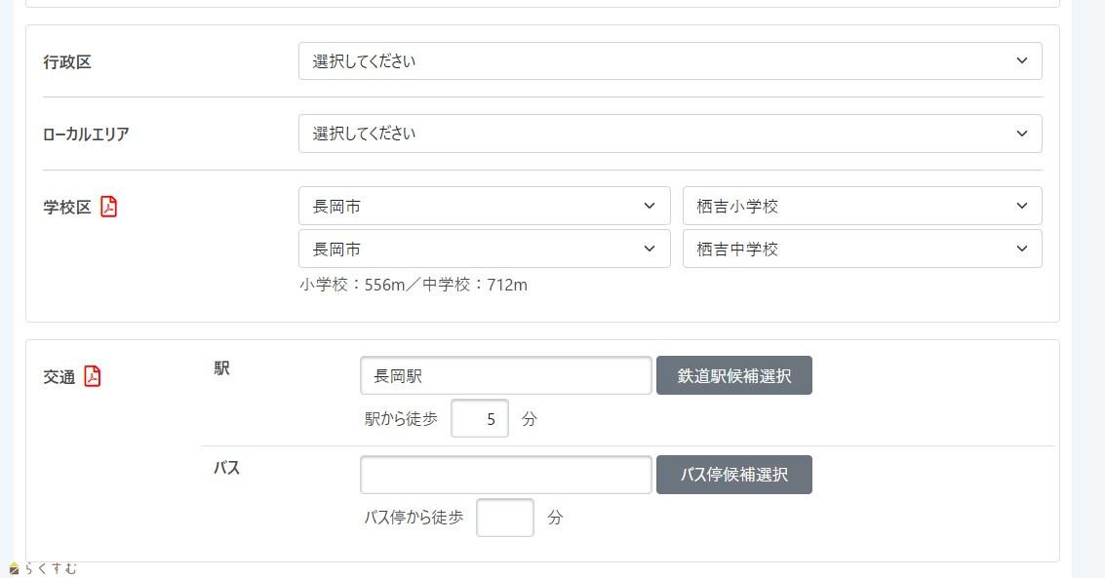
Task: Open the city dropdown beside 栖吉小学校
Action: 484,207
